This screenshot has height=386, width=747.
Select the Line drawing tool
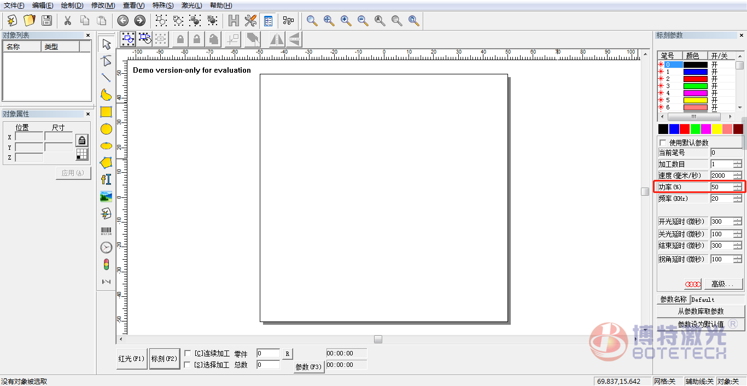(x=107, y=78)
